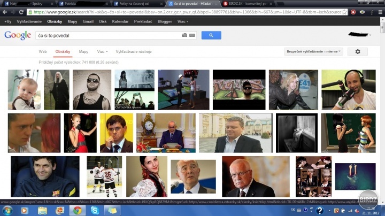Open Prekladač from the Google black bar
Image resolution: width=385 pixels, height=216 pixels.
tap(143, 21)
